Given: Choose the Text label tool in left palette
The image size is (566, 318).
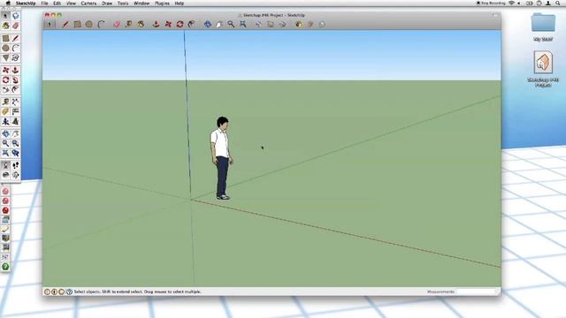Looking at the screenshot, I should (16, 112).
